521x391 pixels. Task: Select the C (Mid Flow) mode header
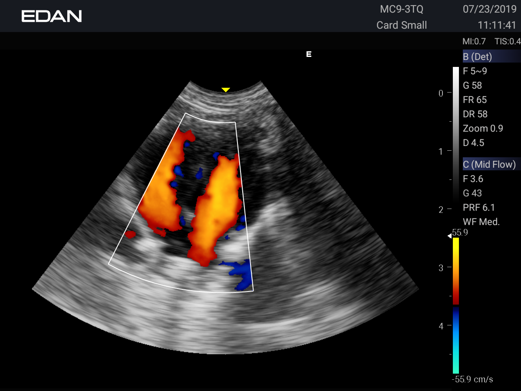[x=489, y=164]
